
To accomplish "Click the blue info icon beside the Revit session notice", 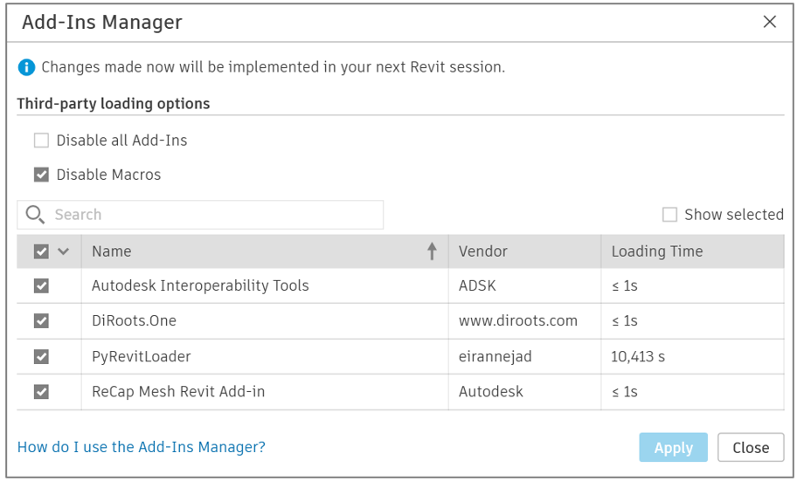I will [26, 67].
